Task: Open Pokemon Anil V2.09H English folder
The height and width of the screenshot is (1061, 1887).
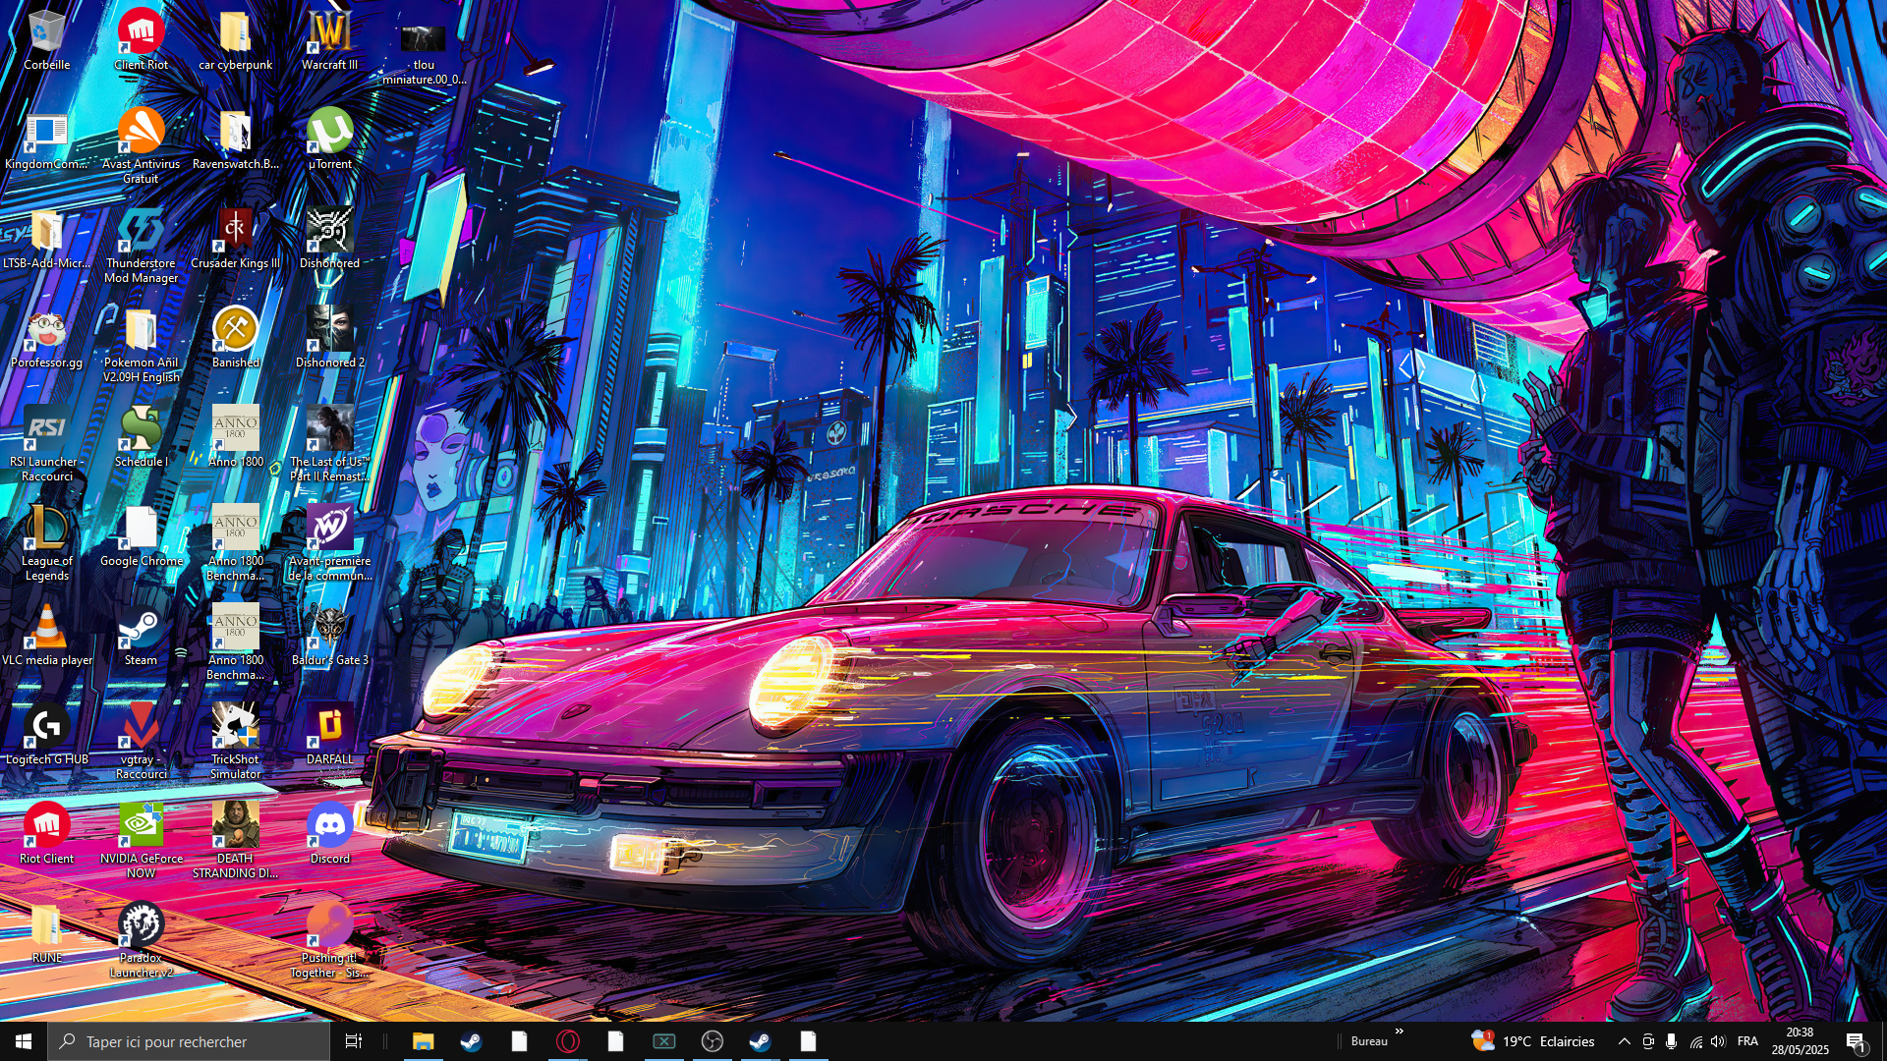Action: [x=141, y=345]
